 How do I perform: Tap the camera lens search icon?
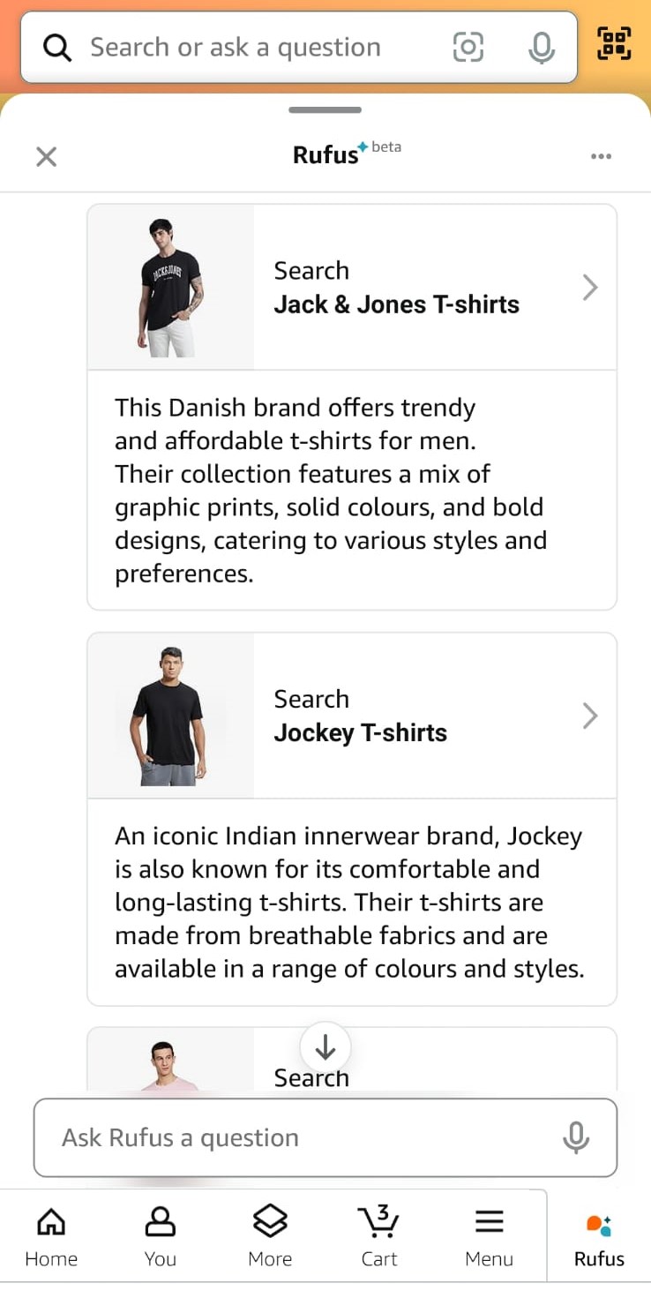pos(468,47)
